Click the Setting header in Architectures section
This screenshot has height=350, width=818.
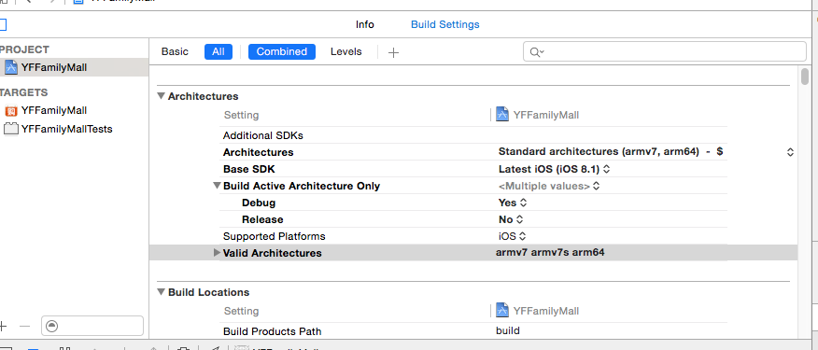[x=241, y=115]
